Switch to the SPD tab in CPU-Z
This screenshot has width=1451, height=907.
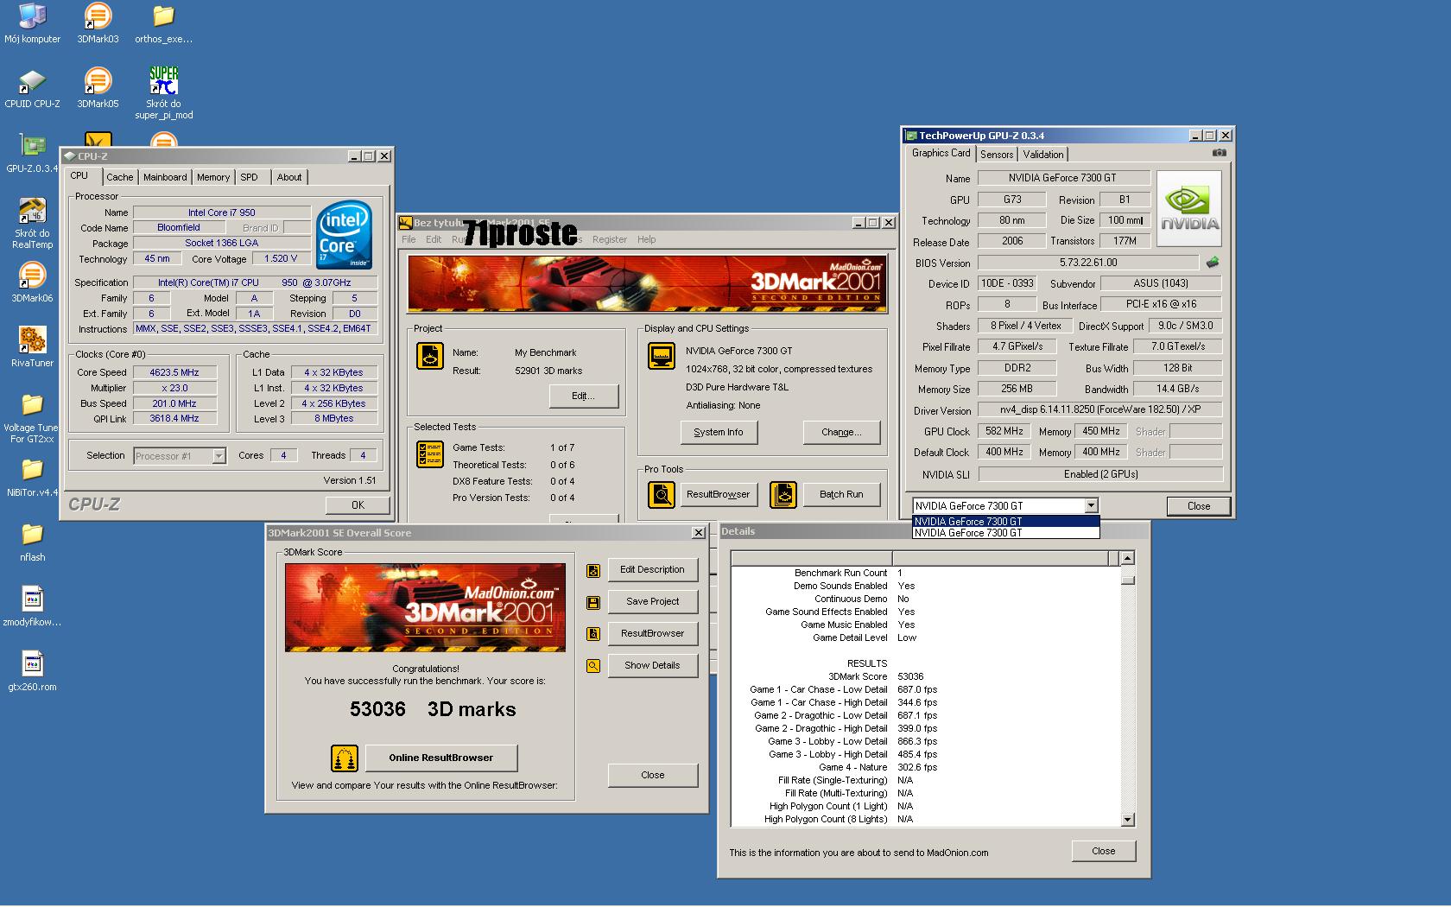(249, 177)
